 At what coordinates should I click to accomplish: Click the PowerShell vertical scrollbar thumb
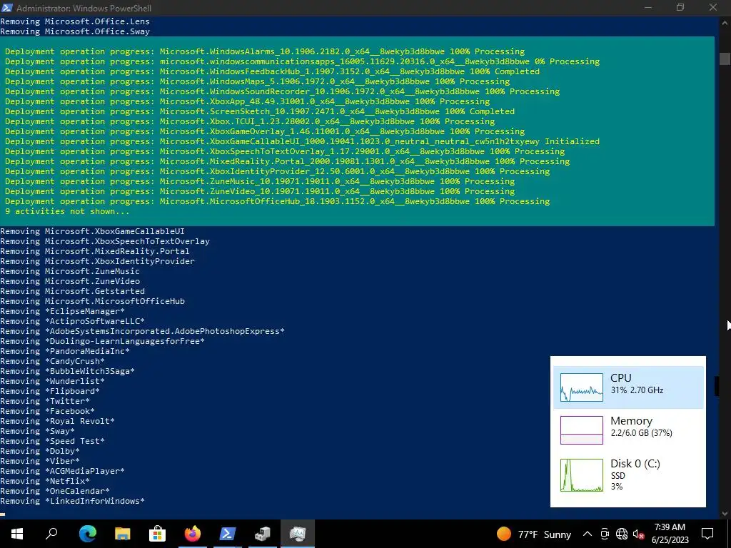pos(724,59)
